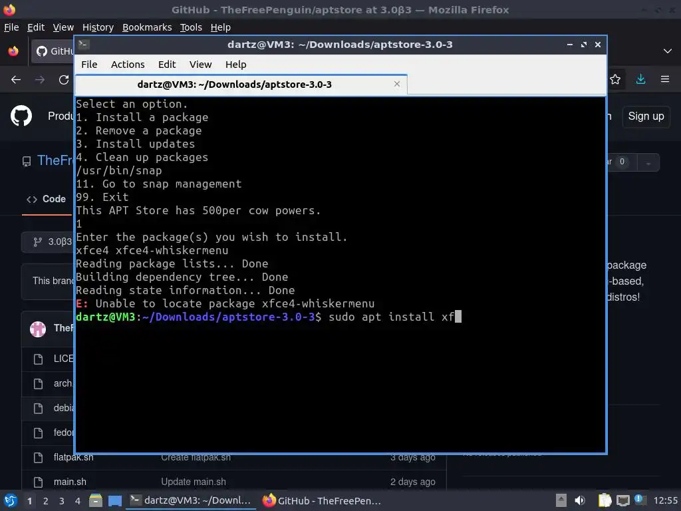
Task: Select the dartz@VM3 terminal tab
Action: (241, 85)
